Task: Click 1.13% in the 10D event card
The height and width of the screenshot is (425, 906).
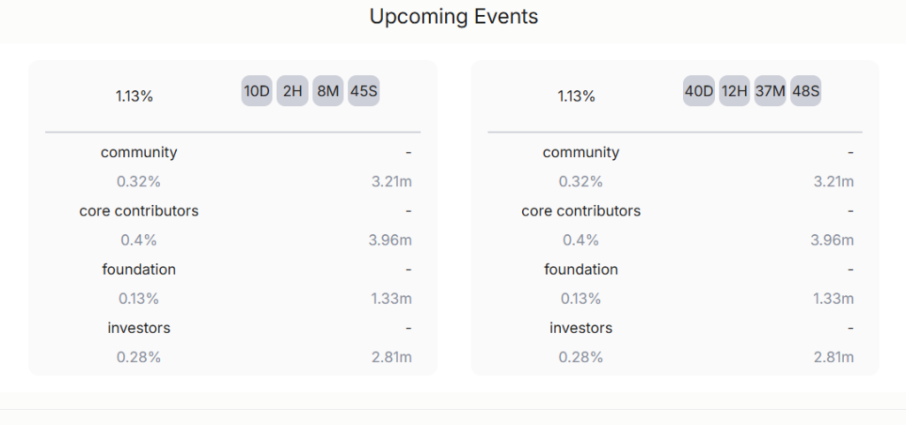Action: [x=134, y=96]
